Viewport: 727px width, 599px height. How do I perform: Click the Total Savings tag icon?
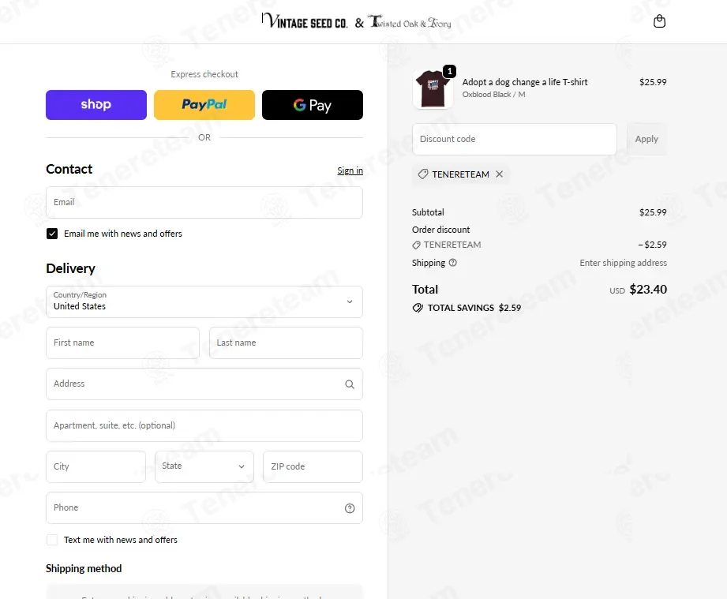click(418, 308)
